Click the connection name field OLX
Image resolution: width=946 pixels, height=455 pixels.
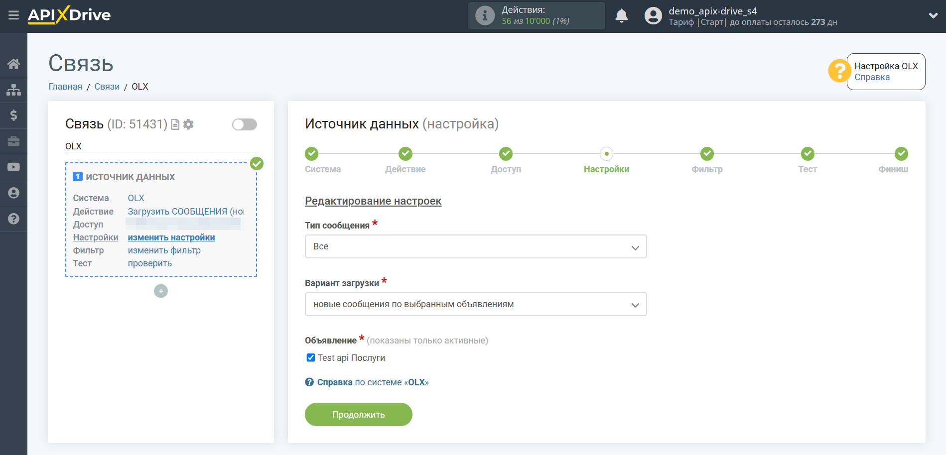click(161, 146)
